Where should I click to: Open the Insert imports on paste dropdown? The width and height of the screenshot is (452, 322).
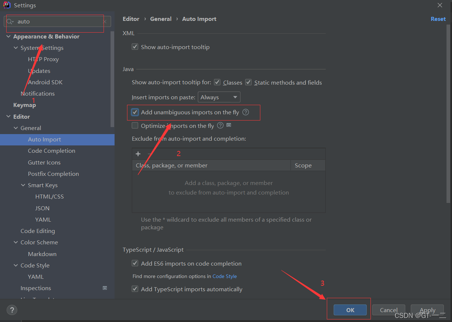point(219,97)
